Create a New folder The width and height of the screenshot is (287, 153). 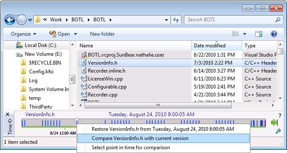tap(102, 34)
